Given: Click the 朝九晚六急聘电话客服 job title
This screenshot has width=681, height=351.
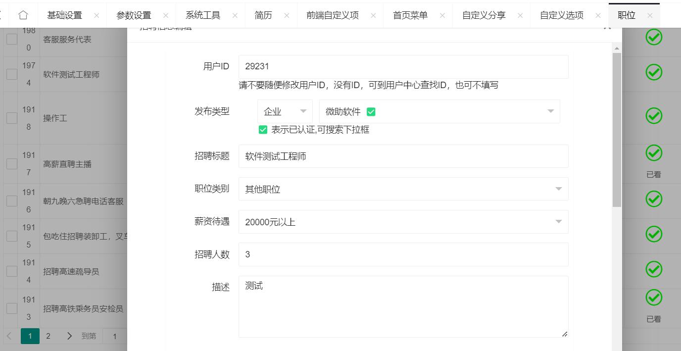Looking at the screenshot, I should (83, 201).
